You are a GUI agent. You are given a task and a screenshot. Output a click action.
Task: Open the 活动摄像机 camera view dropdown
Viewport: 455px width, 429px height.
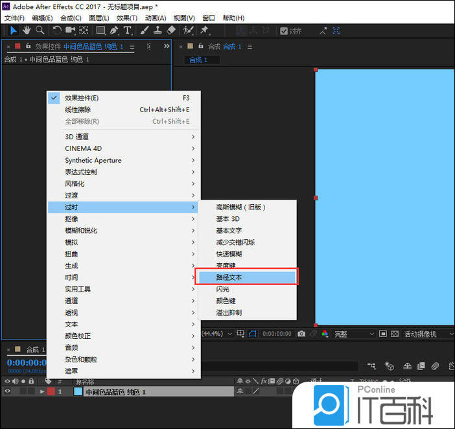[425, 334]
